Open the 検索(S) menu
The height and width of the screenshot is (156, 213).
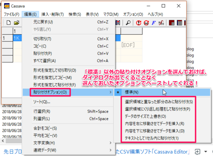(75, 14)
